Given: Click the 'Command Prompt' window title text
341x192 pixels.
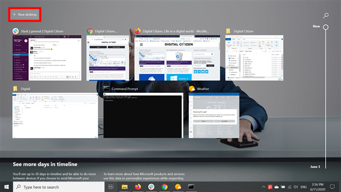Looking at the screenshot, I should pos(125,89).
